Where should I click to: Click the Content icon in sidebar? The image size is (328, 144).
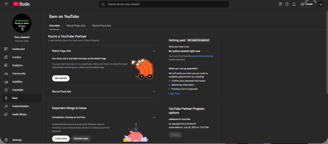(x=6, y=57)
